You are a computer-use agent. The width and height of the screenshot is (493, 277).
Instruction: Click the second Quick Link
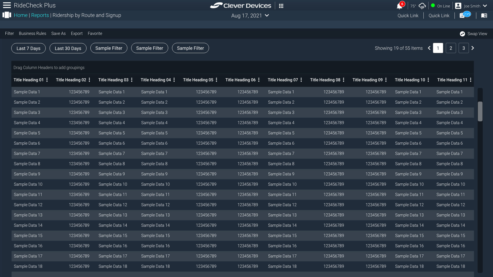[439, 16]
